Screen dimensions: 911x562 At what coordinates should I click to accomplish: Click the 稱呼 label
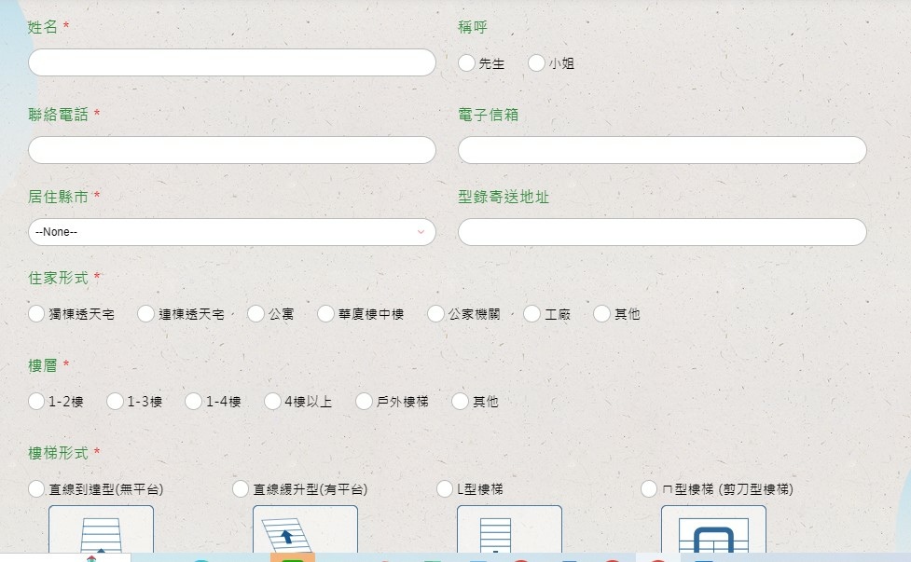473,27
